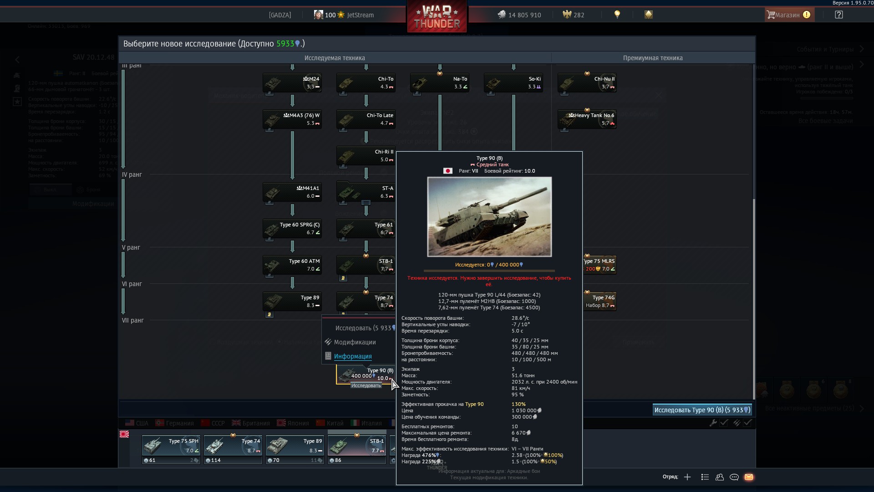Switch to США nation tab
This screenshot has width=874, height=492.
(137, 423)
